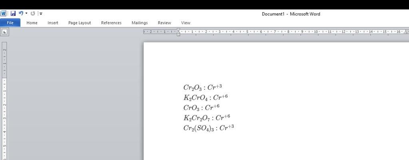This screenshot has width=409, height=160.
Task: Click the Document1 - Microsoft Word title
Action: click(x=291, y=14)
